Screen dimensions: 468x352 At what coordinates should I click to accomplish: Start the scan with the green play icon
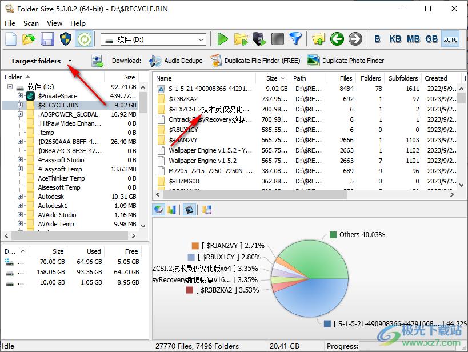(223, 39)
